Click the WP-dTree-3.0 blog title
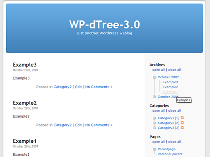 [x=105, y=24]
